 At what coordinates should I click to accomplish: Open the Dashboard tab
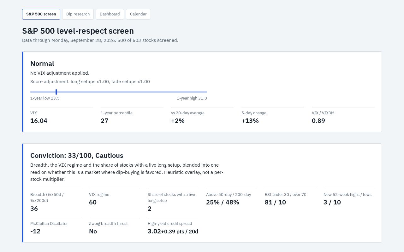point(110,14)
